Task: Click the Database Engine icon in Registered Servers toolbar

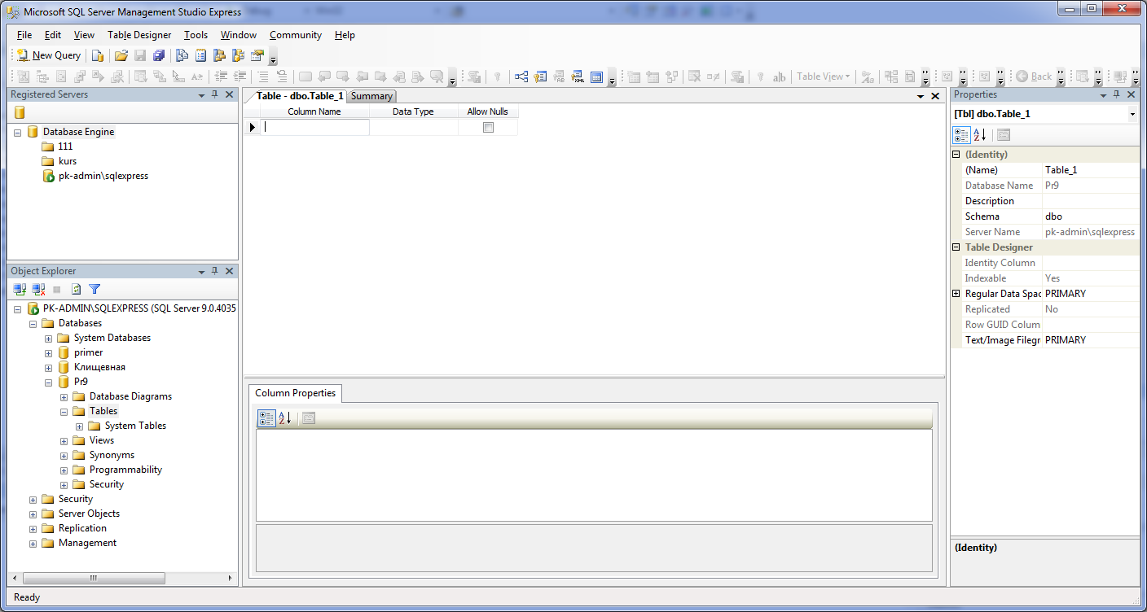Action: point(20,112)
